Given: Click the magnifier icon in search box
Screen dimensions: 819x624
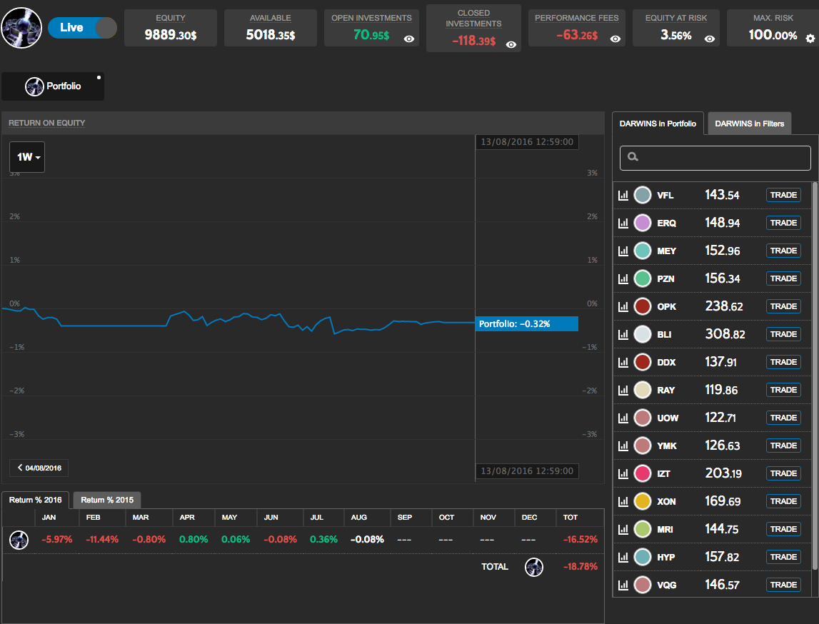Looking at the screenshot, I should 633,157.
